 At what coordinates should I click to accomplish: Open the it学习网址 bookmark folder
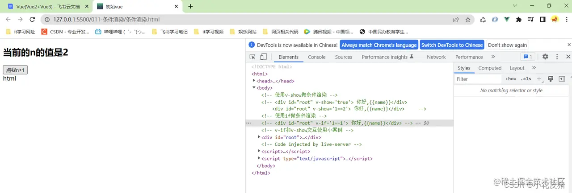[21, 32]
